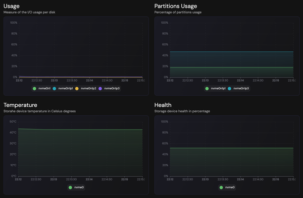The image size is (303, 198).
Task: Click the teal nvme0n1p3 line in Partitions Usage chart
Action: pyautogui.click(x=232, y=52)
